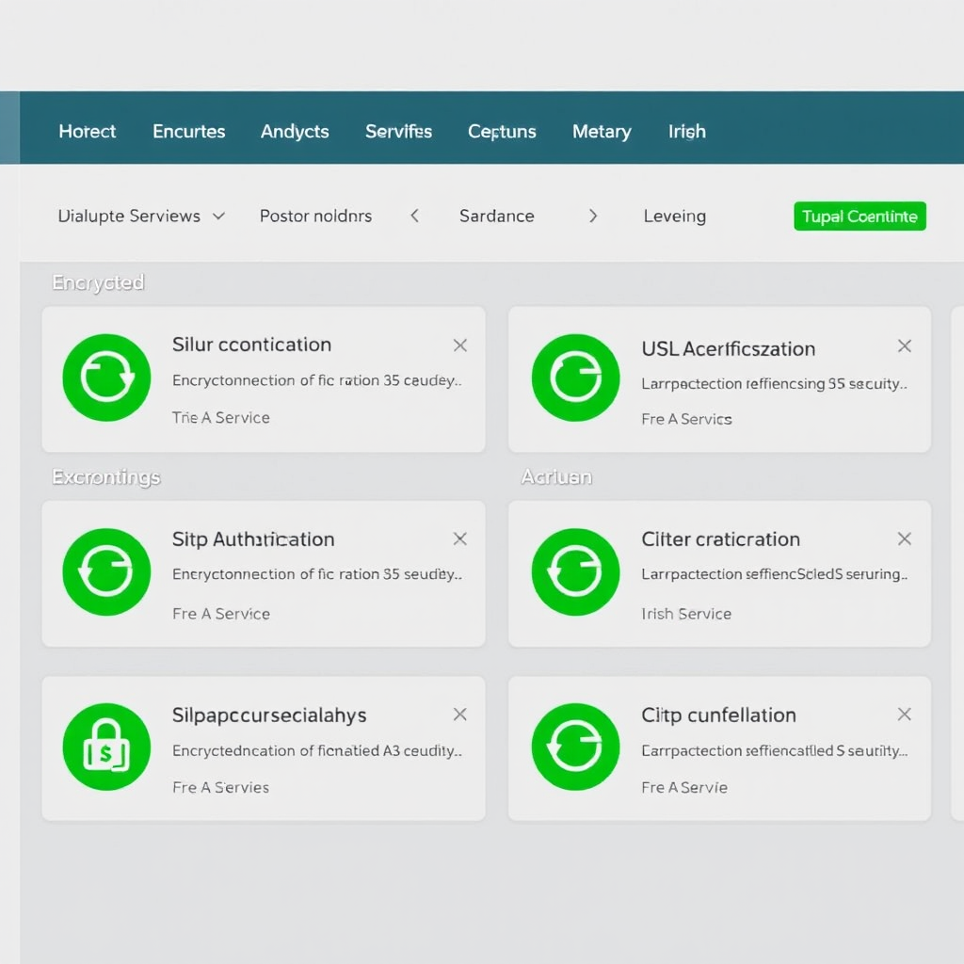Image resolution: width=964 pixels, height=964 pixels.
Task: Select the Postor noldnrs option
Action: 315,216
